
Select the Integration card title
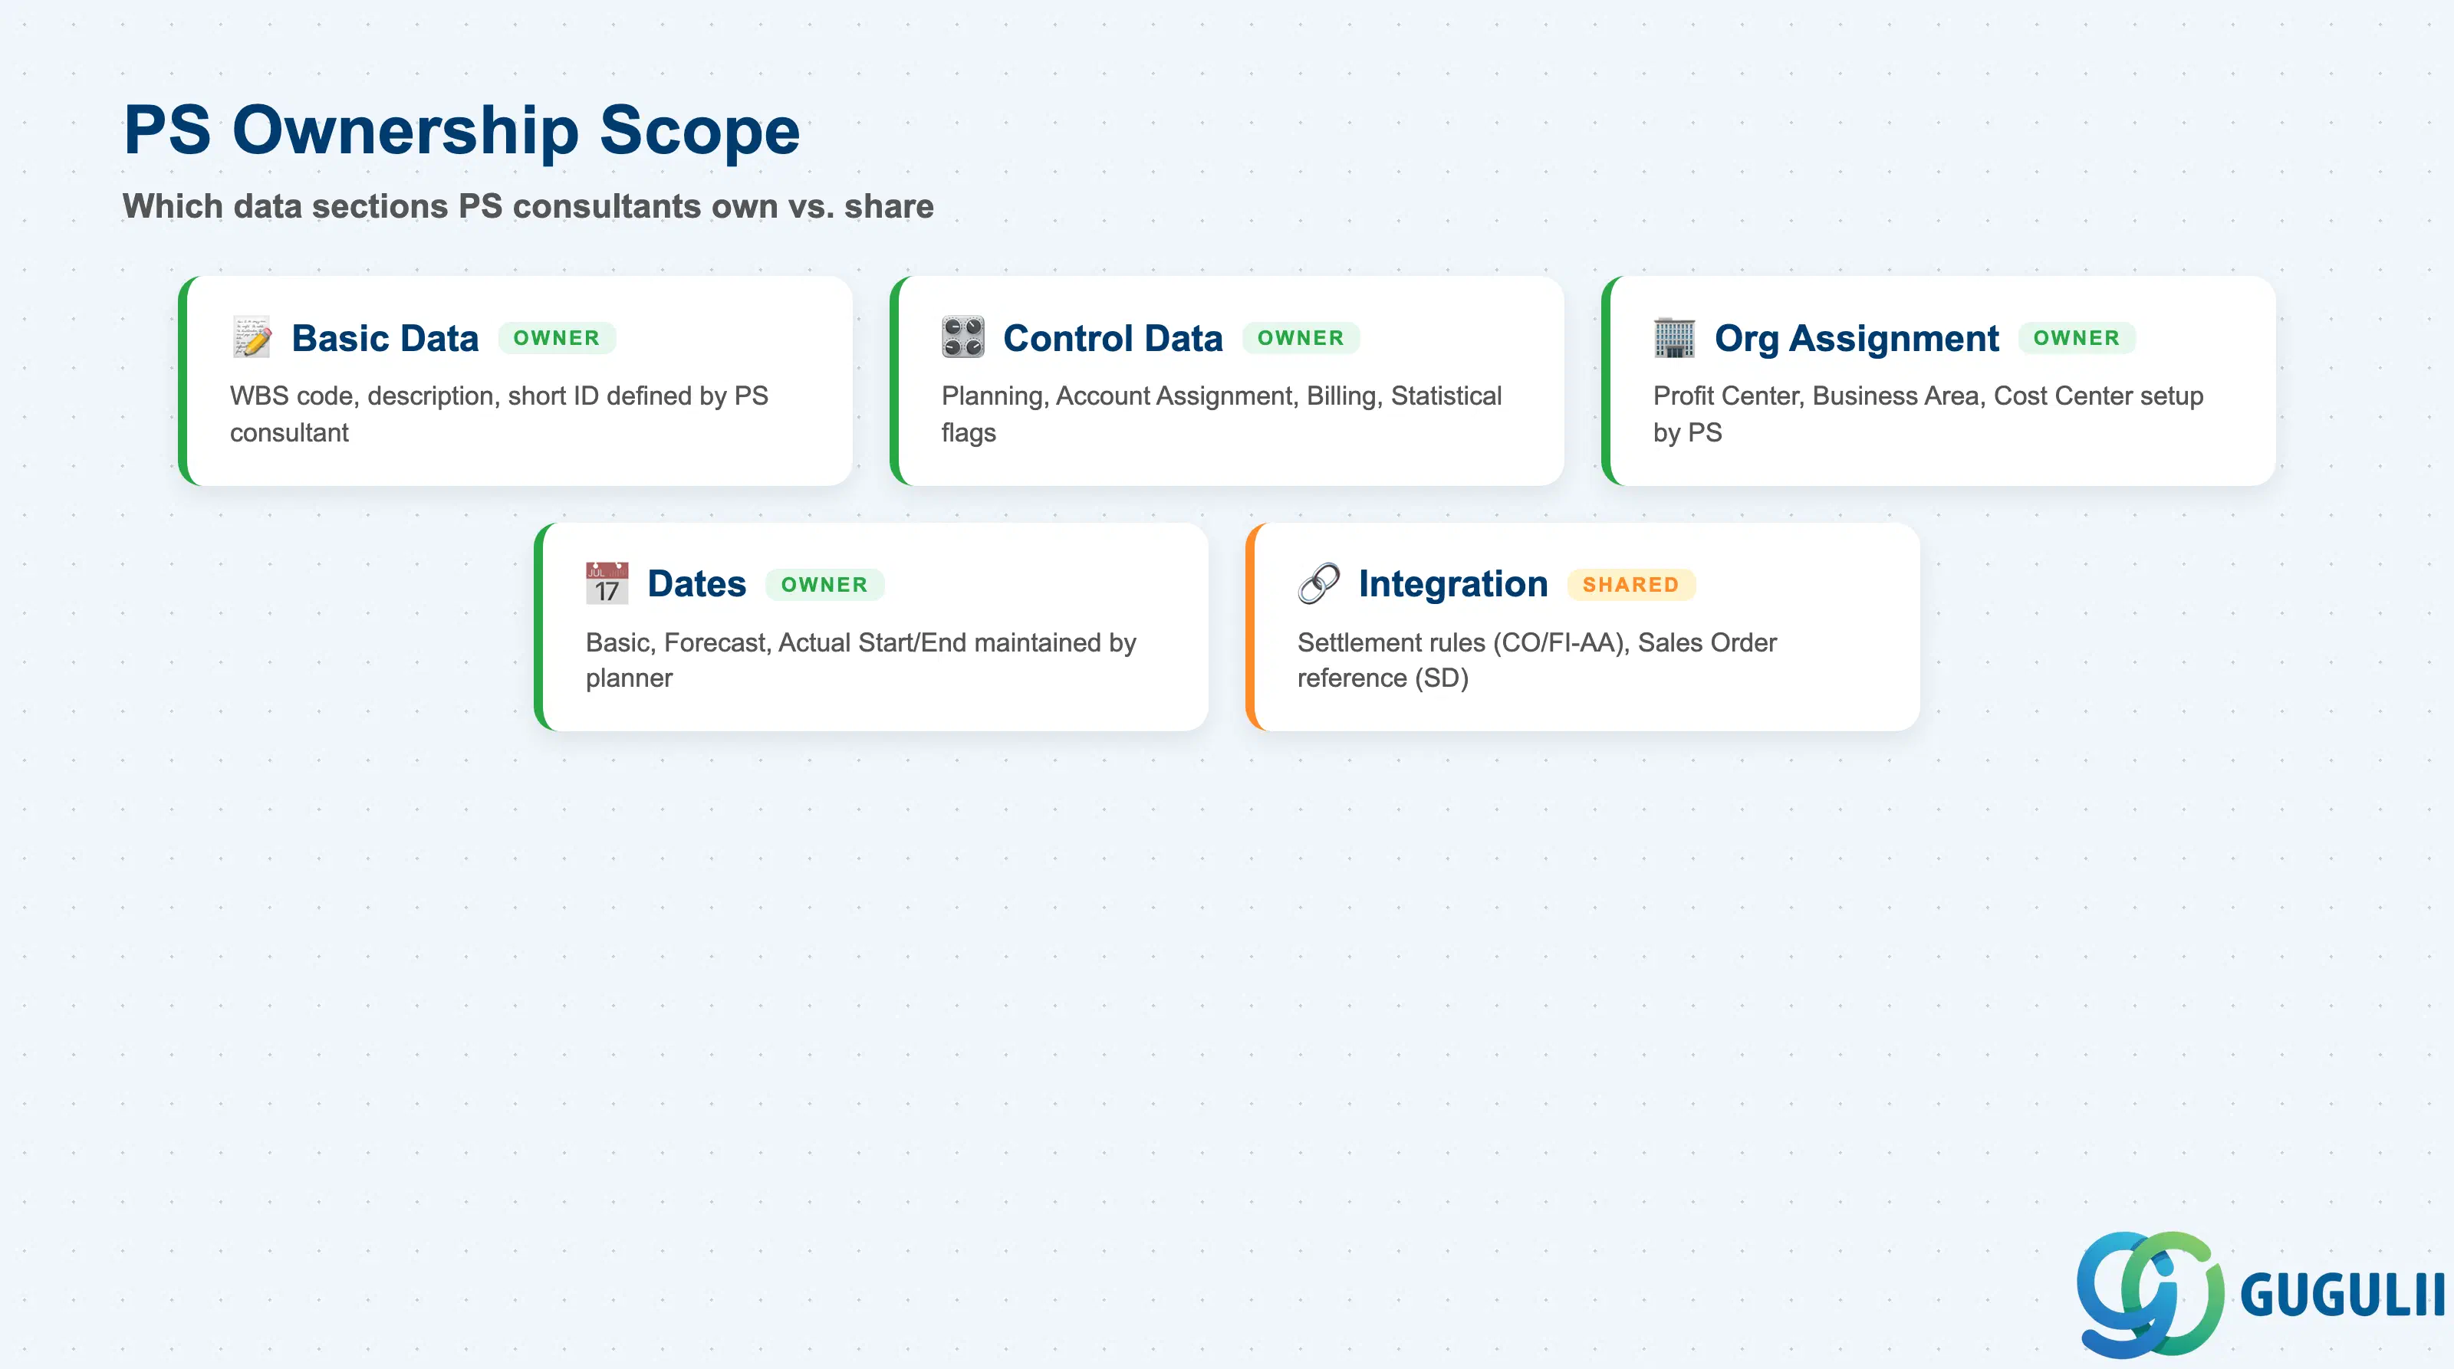[1452, 583]
